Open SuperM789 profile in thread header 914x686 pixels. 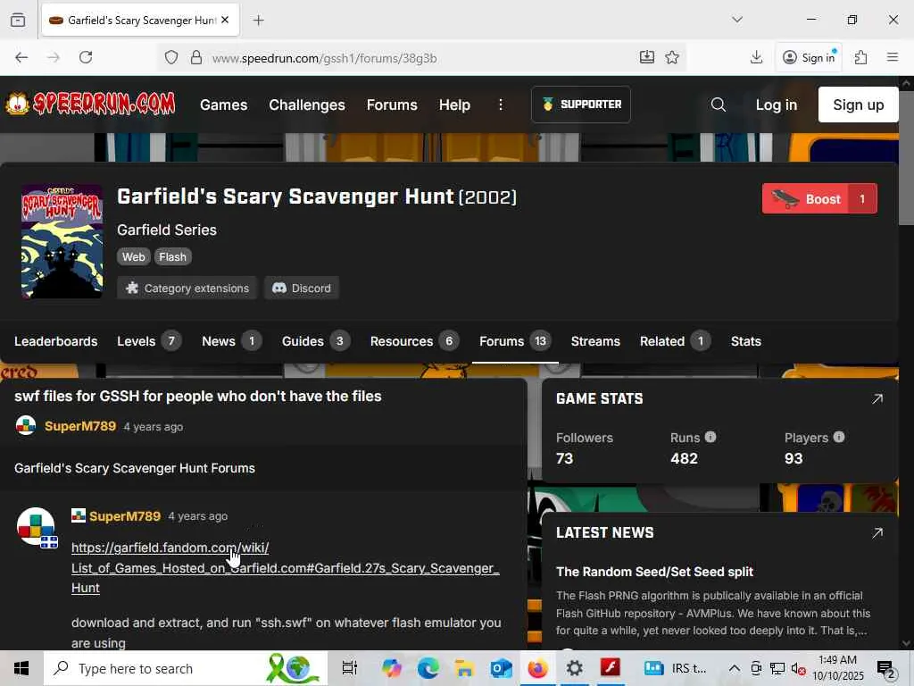80,426
